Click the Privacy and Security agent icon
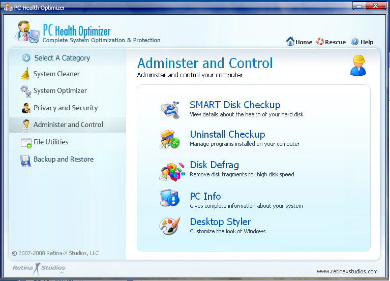Viewport: 390px width, 281px height. 26,108
